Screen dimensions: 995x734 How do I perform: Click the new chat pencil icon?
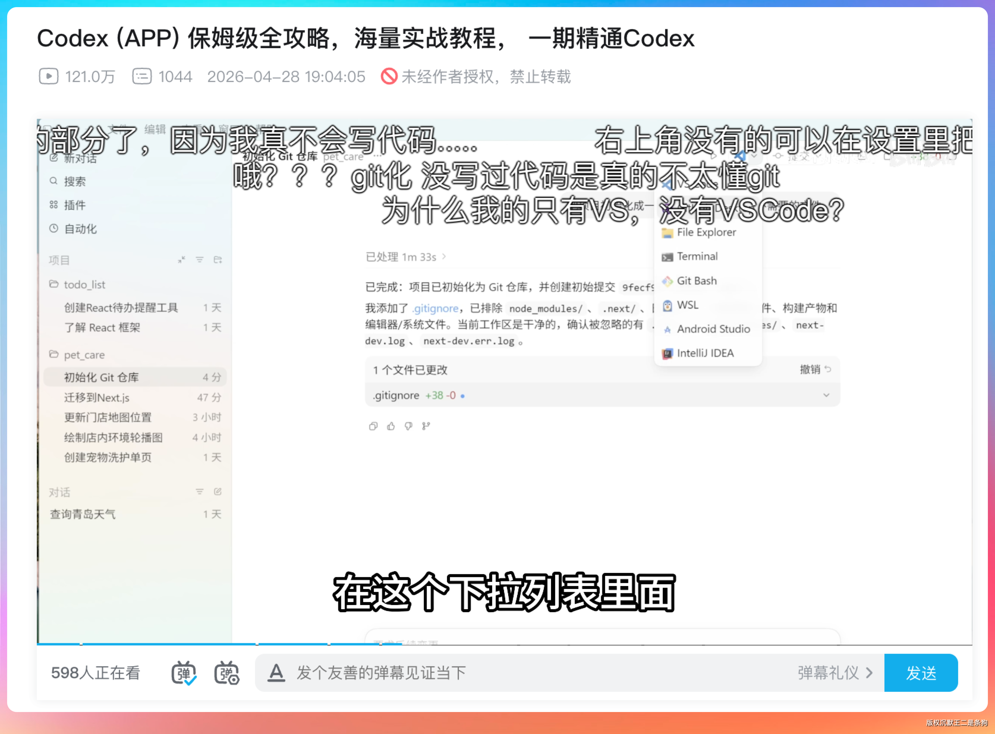click(54, 158)
